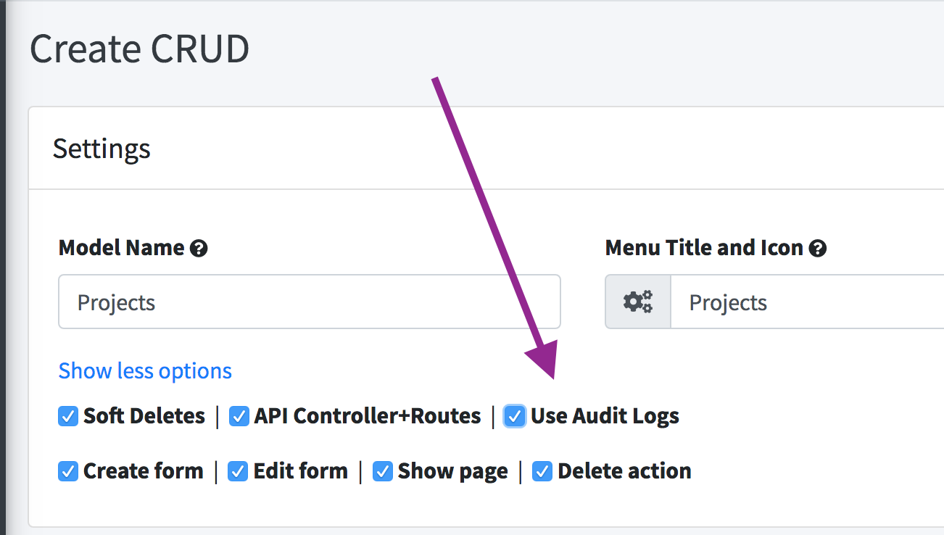Toggle the Soft Deletes checkbox
This screenshot has height=535, width=944.
pos(68,416)
